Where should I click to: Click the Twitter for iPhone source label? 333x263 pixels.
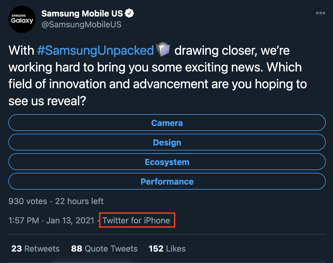click(136, 220)
